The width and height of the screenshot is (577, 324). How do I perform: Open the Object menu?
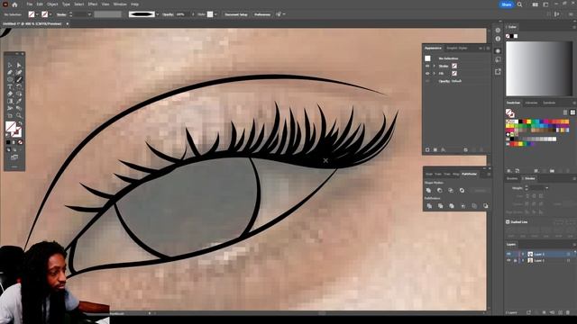(52, 4)
